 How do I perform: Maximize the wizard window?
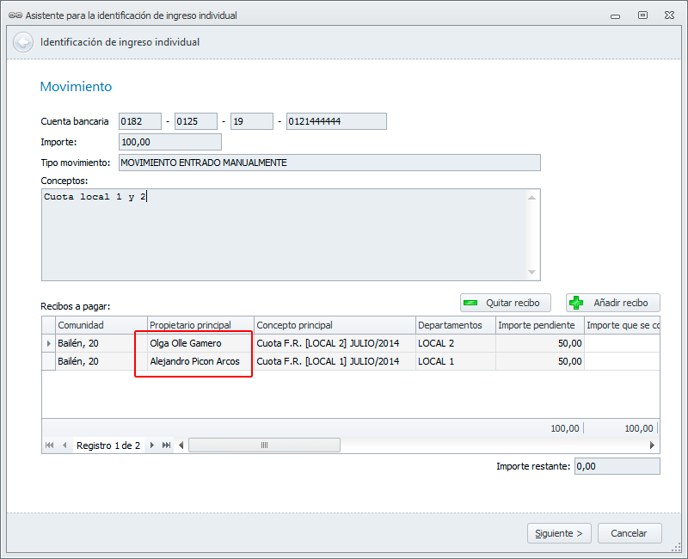[642, 15]
